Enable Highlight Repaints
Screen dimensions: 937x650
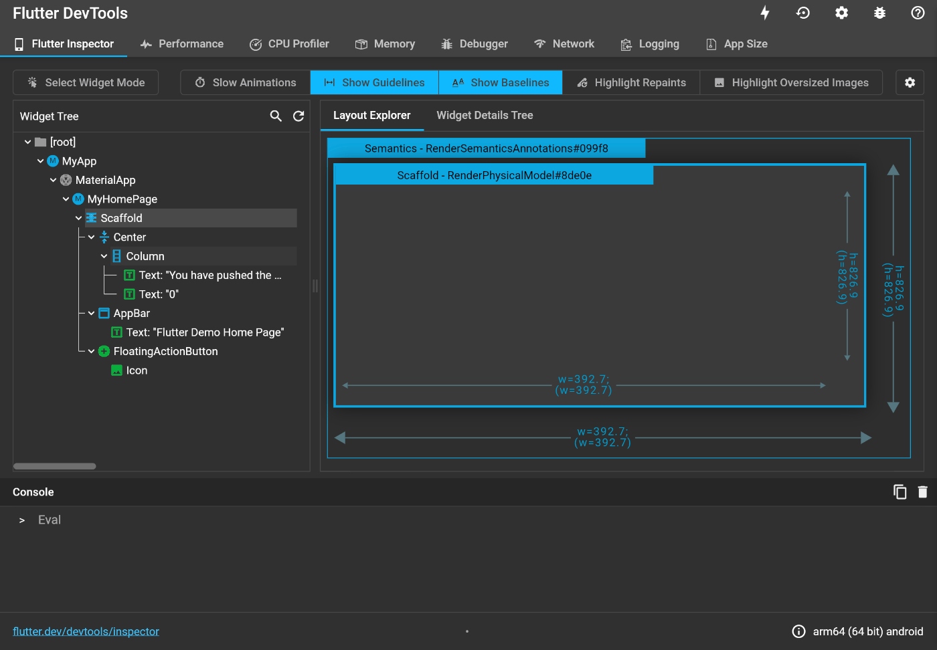(631, 82)
